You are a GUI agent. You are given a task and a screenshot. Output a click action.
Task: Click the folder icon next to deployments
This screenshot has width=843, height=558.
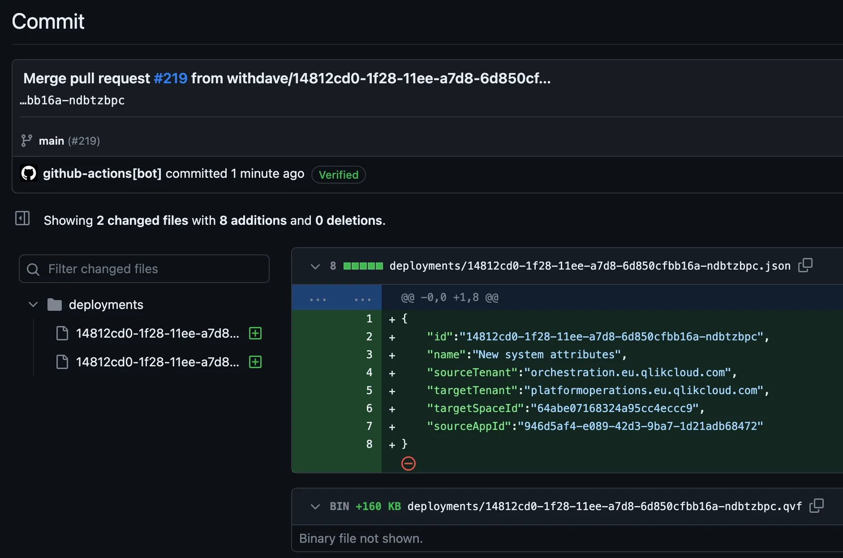(x=54, y=304)
